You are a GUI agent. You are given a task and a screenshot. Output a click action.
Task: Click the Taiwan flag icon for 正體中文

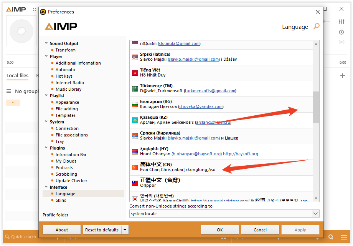pyautogui.click(x=135, y=183)
